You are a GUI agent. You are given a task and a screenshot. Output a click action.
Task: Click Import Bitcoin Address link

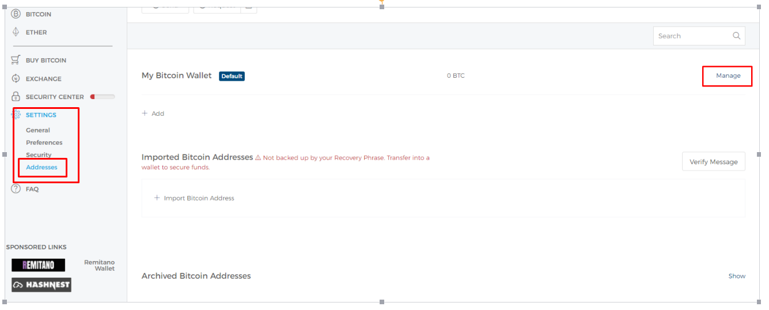click(x=199, y=198)
